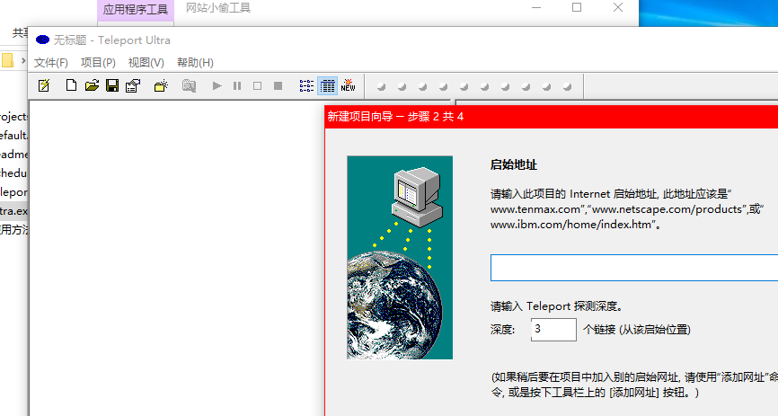The width and height of the screenshot is (778, 416).
Task: Switch to the details grid view icon
Action: 328,86
